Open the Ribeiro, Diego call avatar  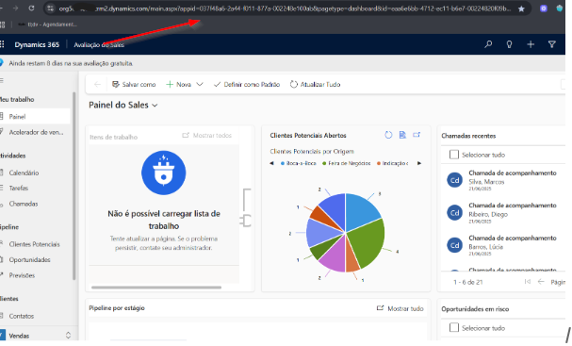tap(454, 212)
